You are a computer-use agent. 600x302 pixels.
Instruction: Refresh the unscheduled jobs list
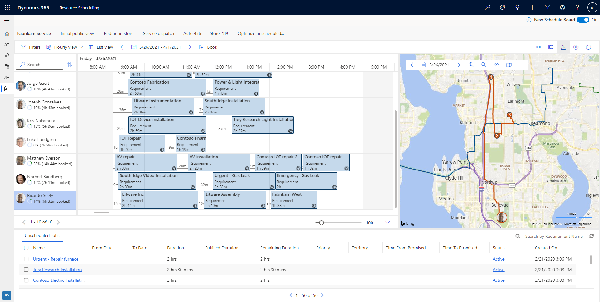click(592, 236)
